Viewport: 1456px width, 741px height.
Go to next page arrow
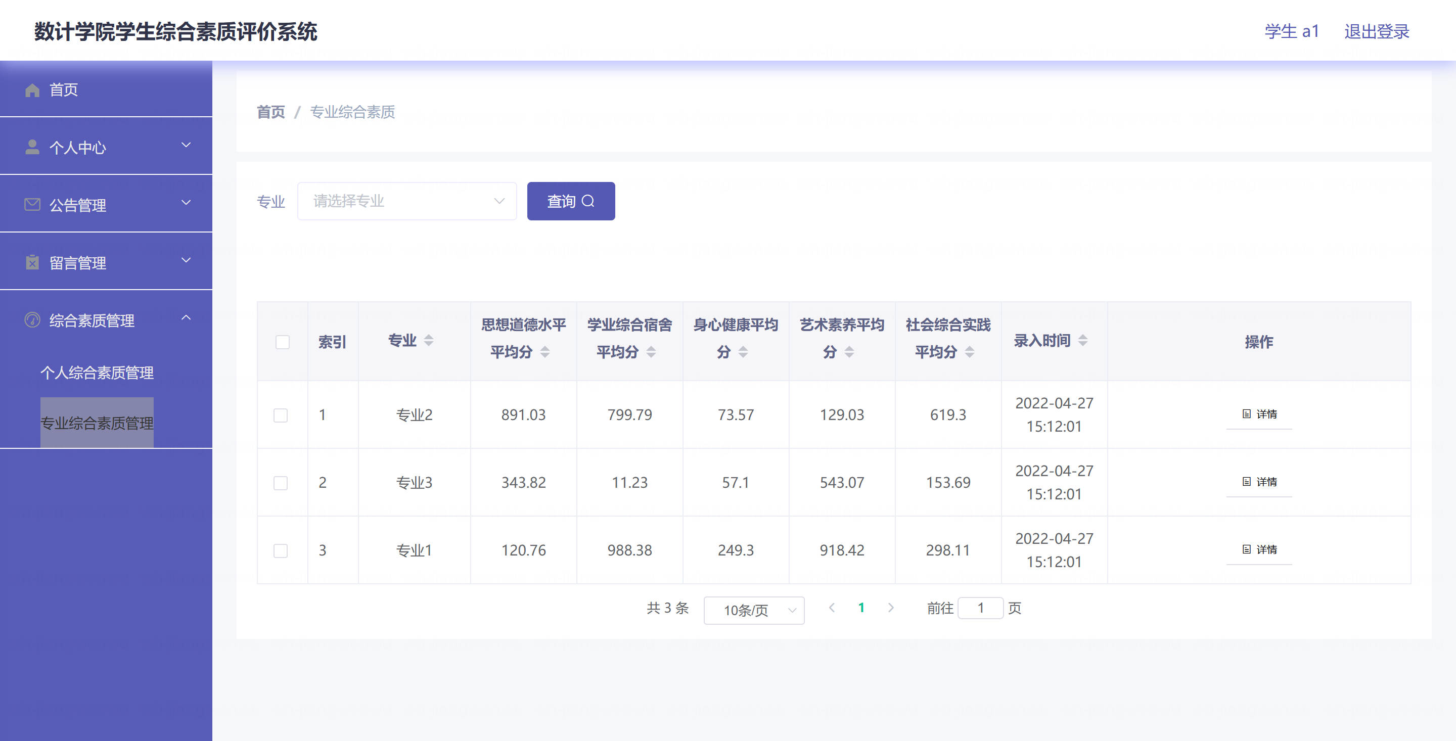[x=891, y=608]
